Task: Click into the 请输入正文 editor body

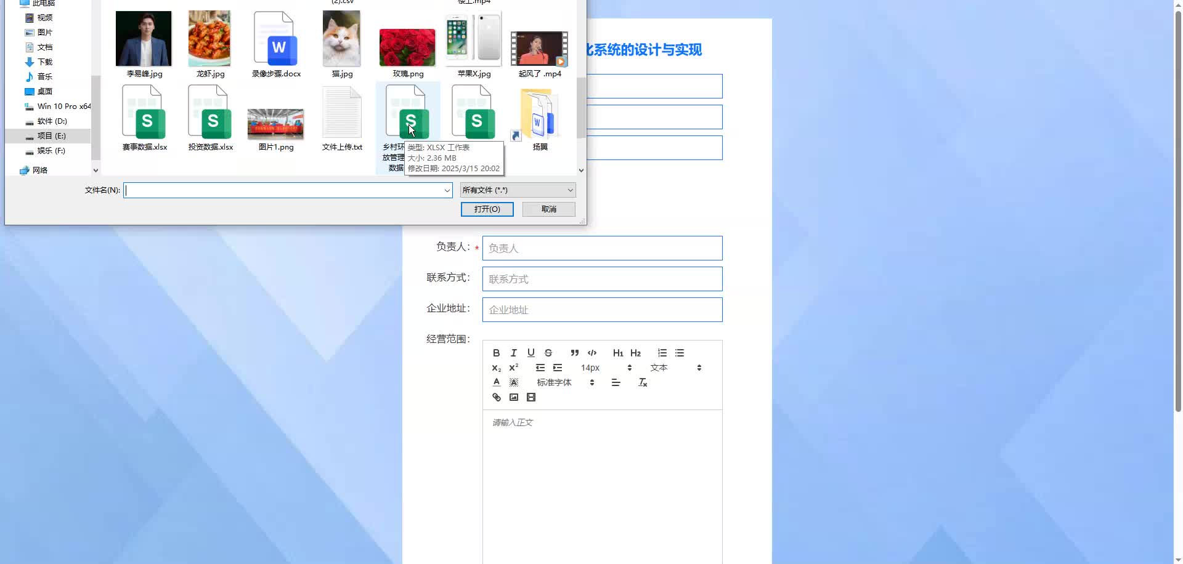Action: coord(602,486)
